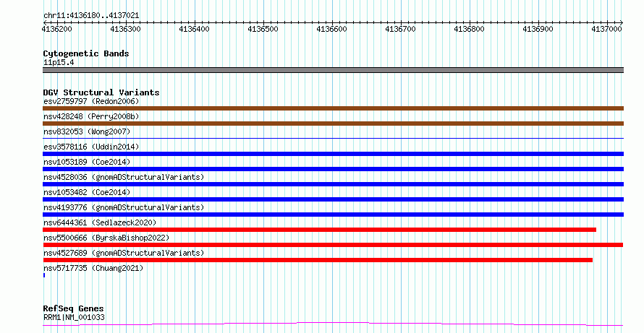Click the brown bar for esv2759797
This screenshot has height=333, width=644.
tap(333, 108)
